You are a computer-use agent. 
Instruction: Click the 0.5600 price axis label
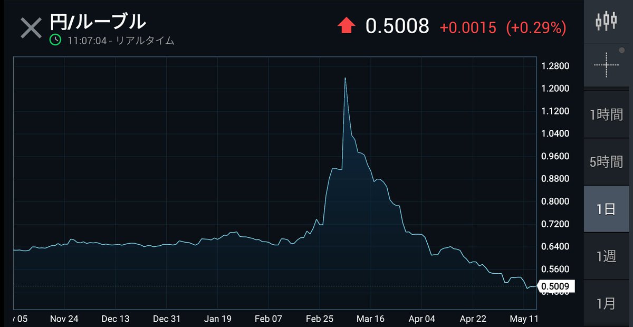(555, 269)
